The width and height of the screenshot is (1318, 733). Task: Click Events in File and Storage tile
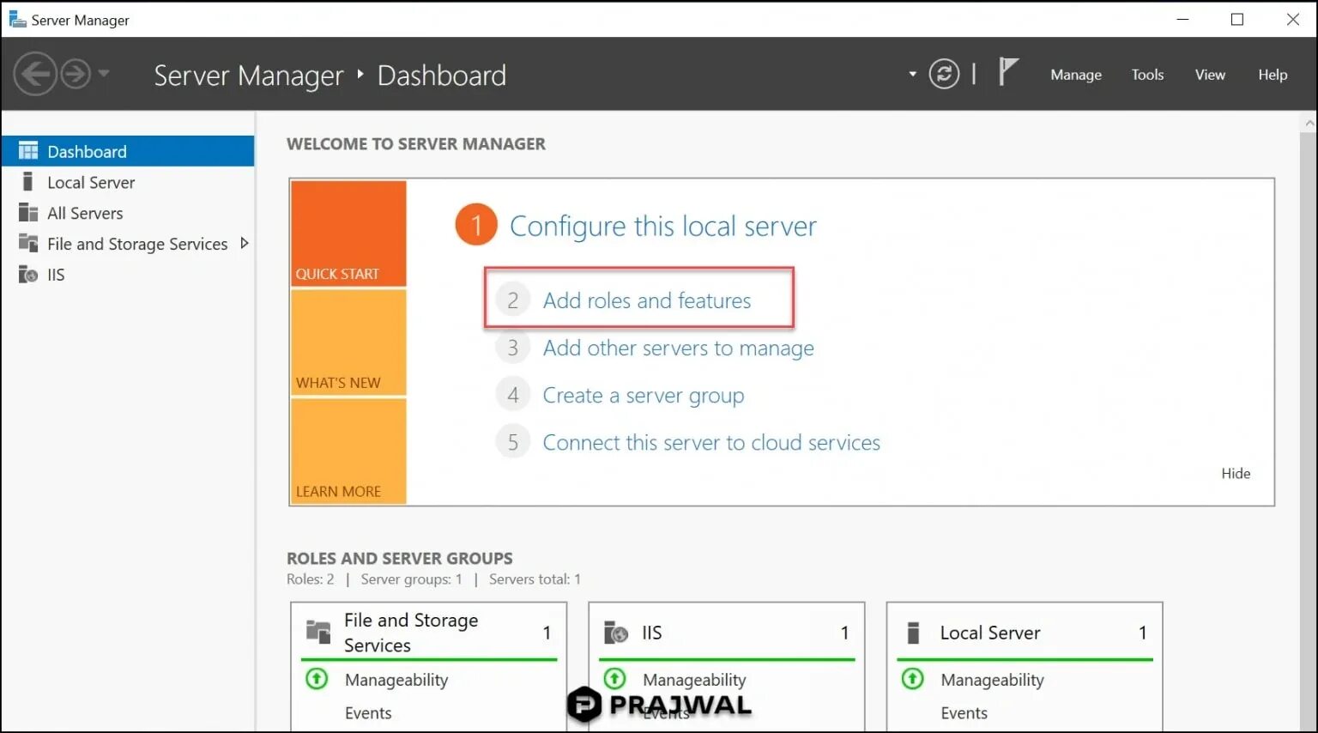368,713
